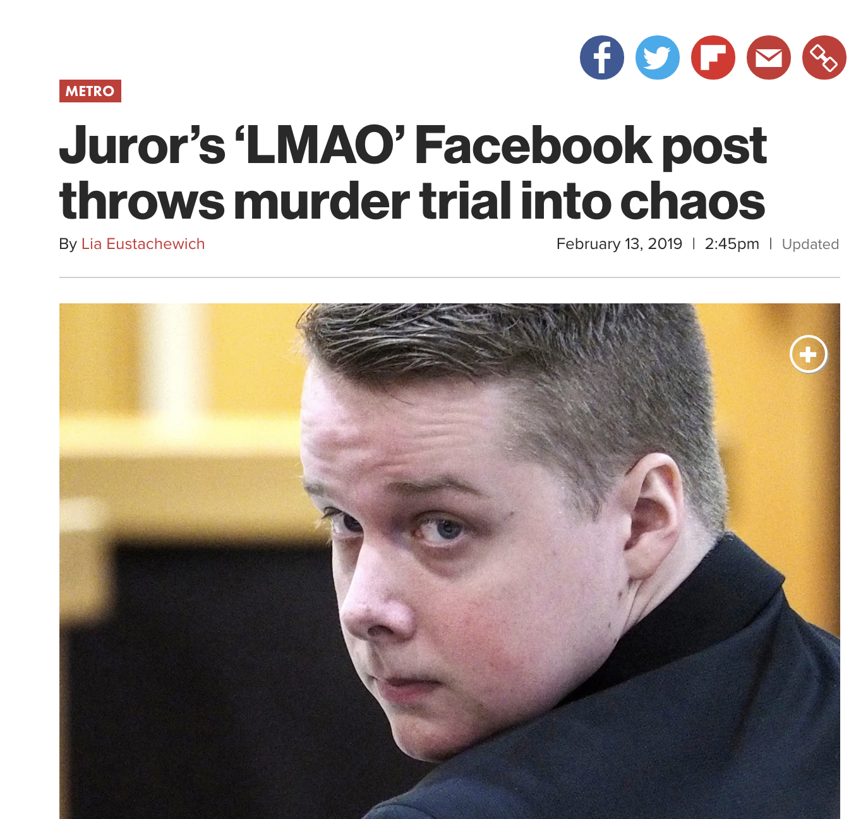Enlarge photo with the plus icon
868x819 pixels.
click(x=809, y=354)
